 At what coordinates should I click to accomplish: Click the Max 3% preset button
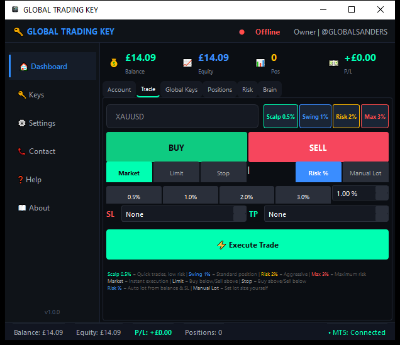tap(375, 116)
